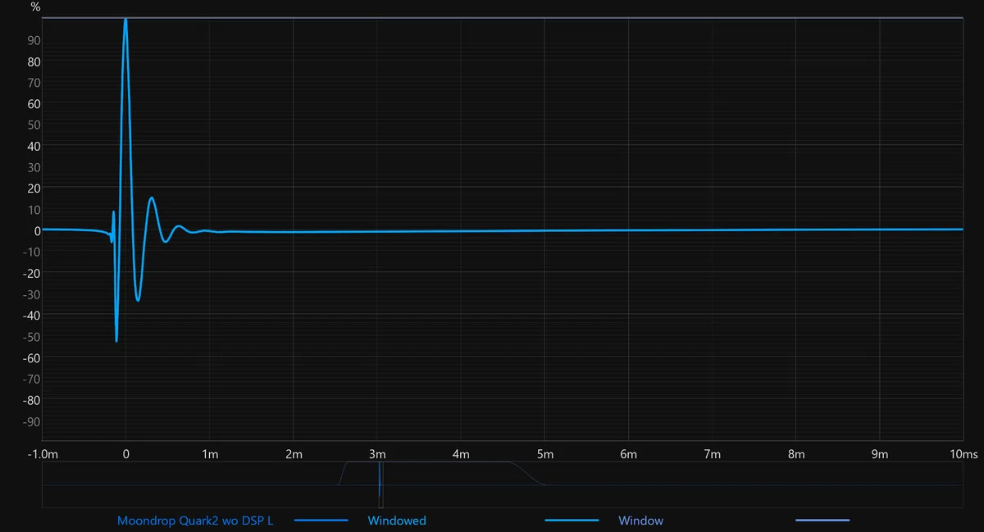The width and height of the screenshot is (984, 532).
Task: Click the 90 label on the Y axis
Action: click(34, 41)
